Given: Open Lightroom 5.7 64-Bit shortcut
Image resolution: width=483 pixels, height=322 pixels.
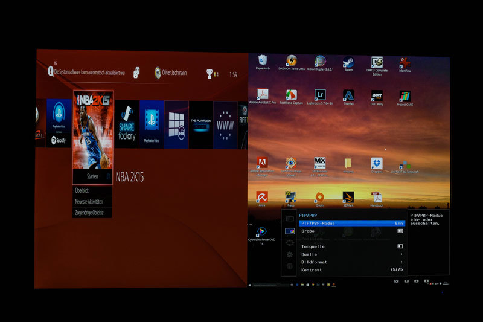Looking at the screenshot, I should coord(320,97).
